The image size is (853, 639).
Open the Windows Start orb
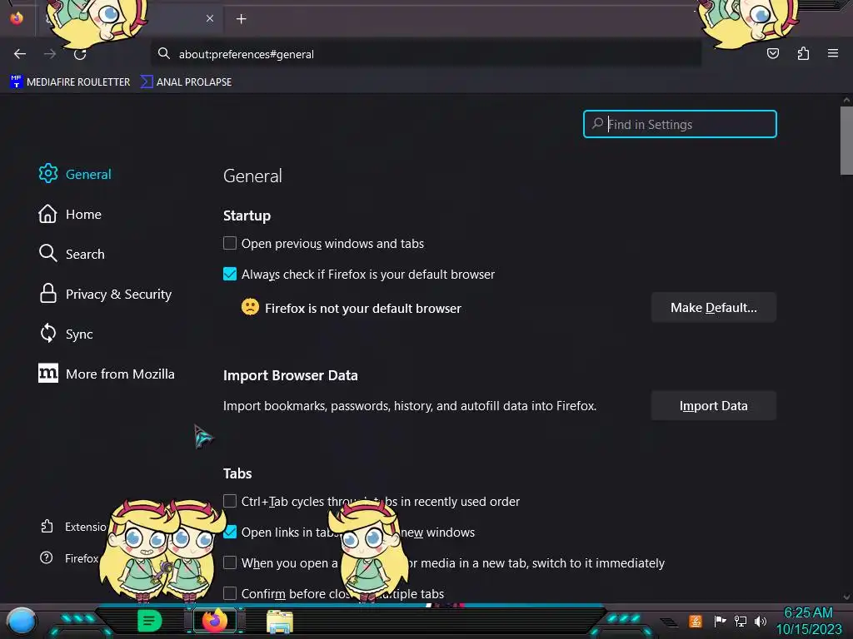[22, 622]
